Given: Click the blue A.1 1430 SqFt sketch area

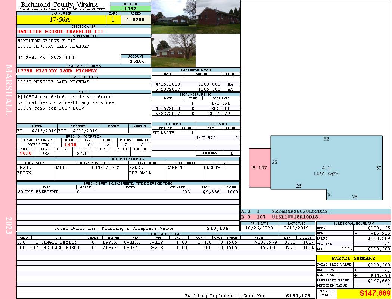Looking at the screenshot, I should tap(326, 168).
